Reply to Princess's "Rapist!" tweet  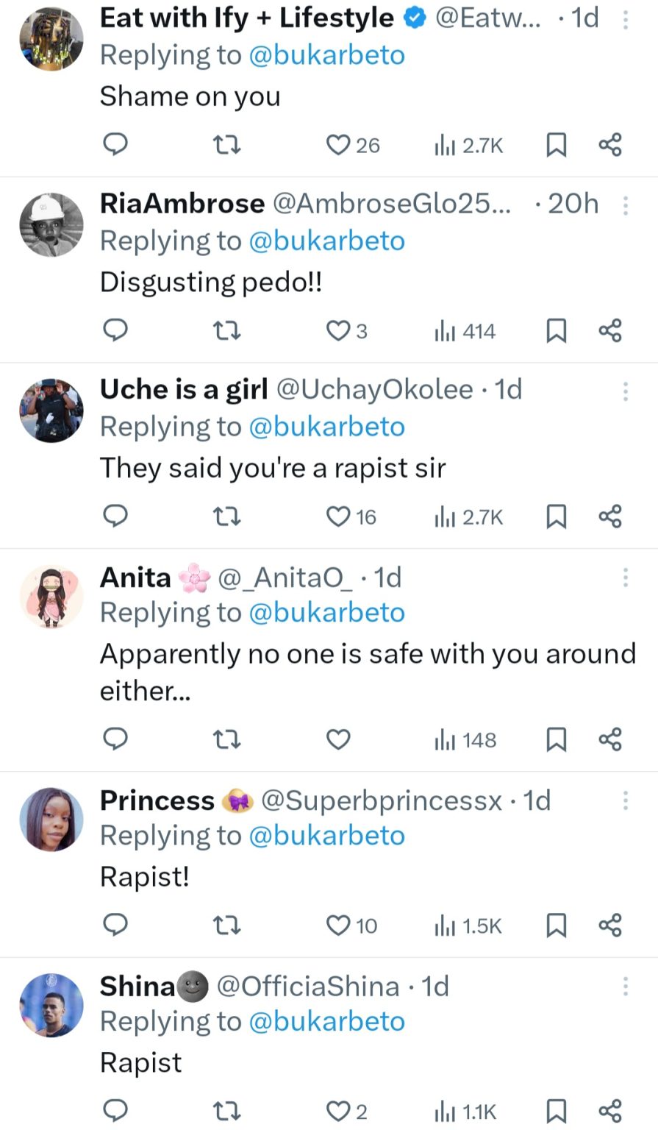pos(115,925)
